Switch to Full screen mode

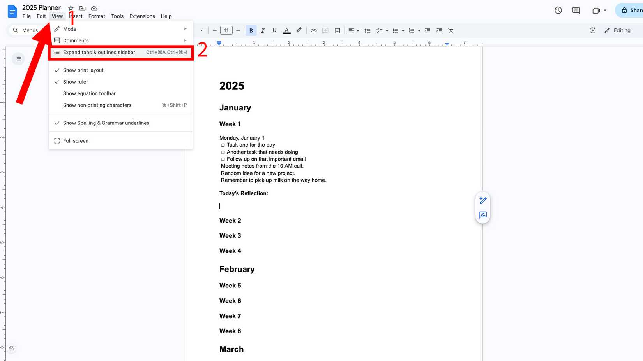click(76, 140)
